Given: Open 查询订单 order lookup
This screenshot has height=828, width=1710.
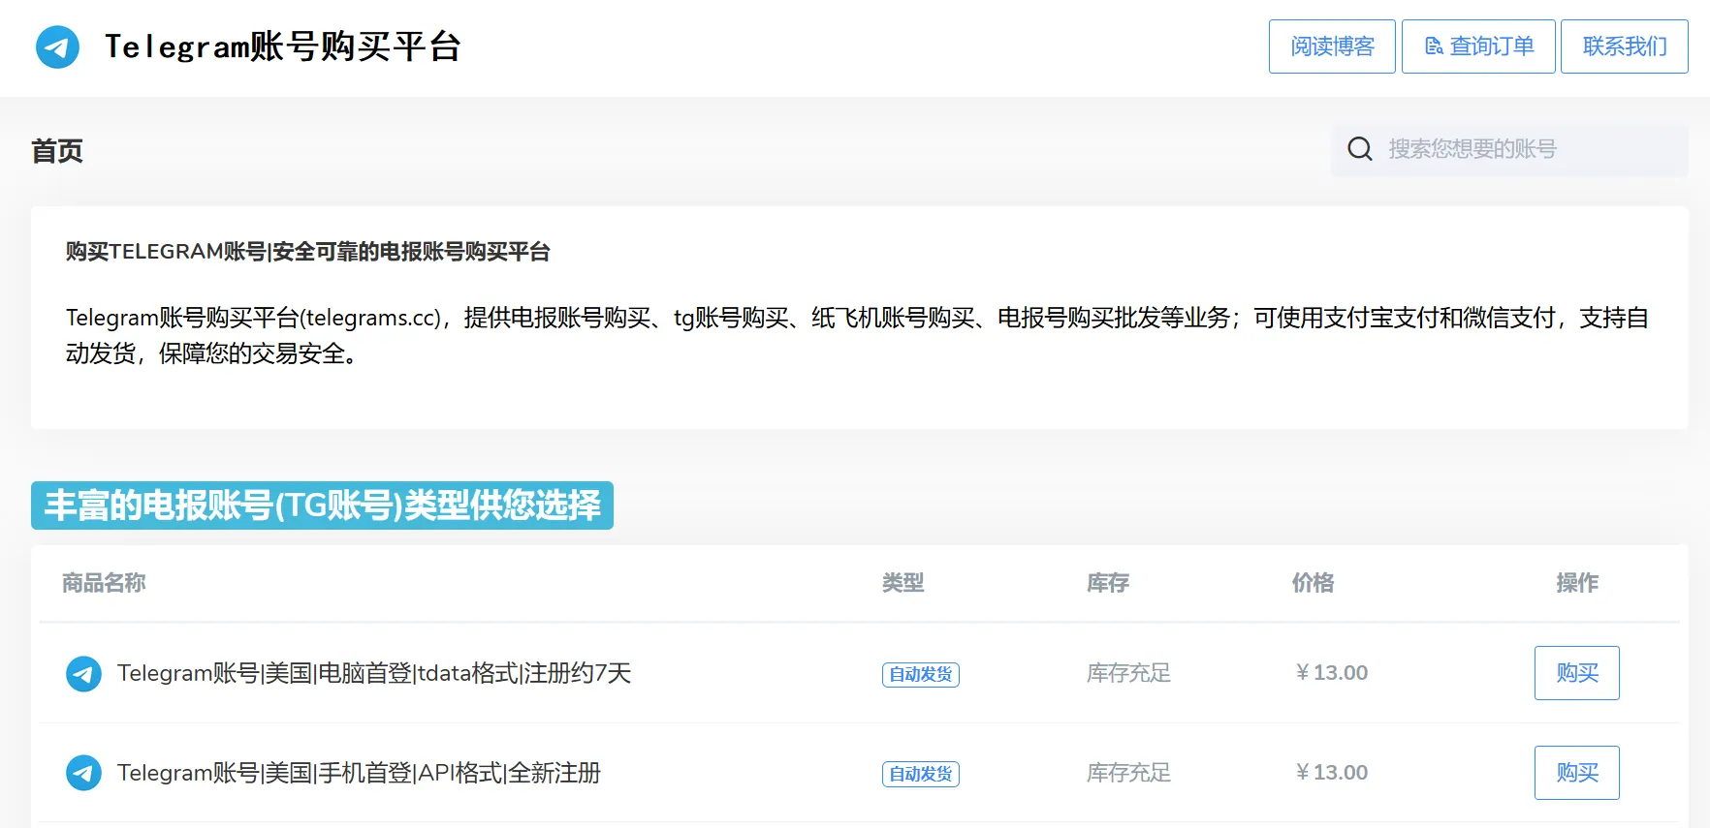Looking at the screenshot, I should (1478, 46).
